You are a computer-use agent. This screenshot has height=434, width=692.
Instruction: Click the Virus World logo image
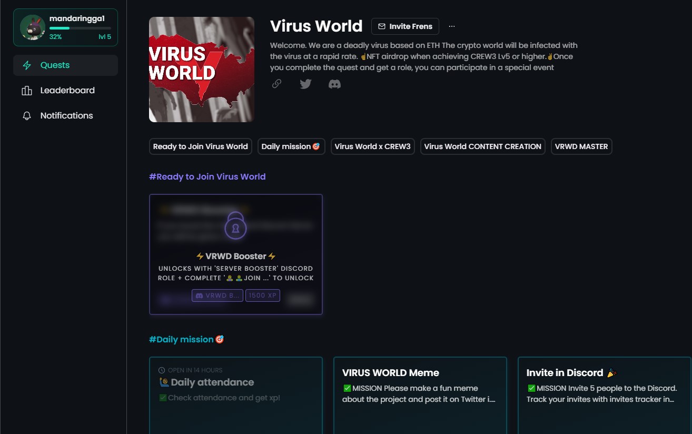point(202,70)
